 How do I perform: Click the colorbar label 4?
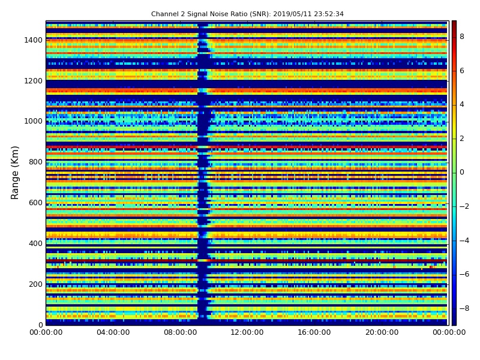point(462,104)
